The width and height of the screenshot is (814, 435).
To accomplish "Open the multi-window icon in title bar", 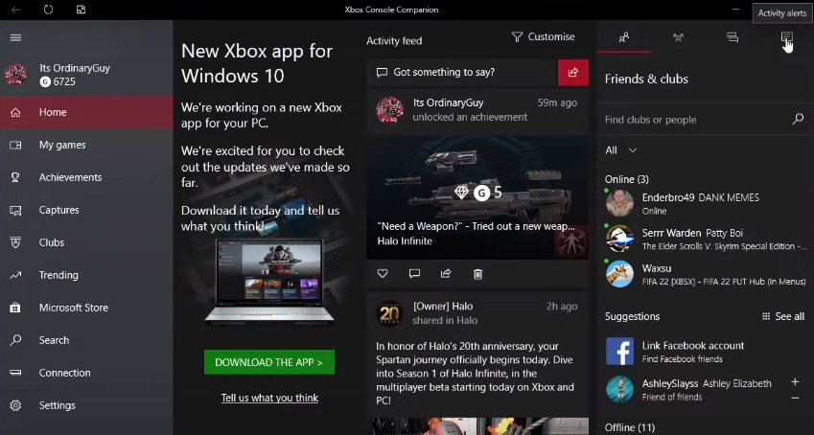I will [x=81, y=10].
